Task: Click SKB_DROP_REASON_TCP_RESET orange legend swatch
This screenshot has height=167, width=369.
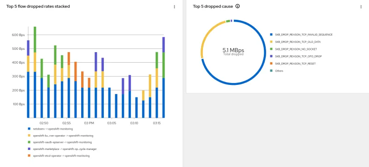Action: click(271, 64)
